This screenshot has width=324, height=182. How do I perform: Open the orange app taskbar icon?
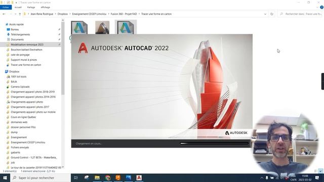click(x=118, y=177)
